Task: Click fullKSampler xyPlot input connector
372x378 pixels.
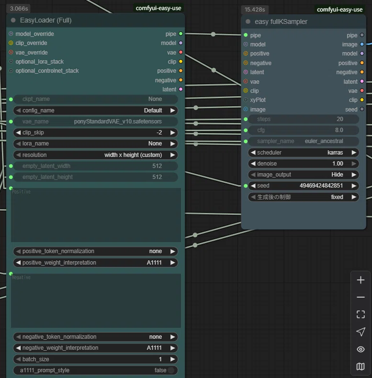Action: pyautogui.click(x=246, y=100)
